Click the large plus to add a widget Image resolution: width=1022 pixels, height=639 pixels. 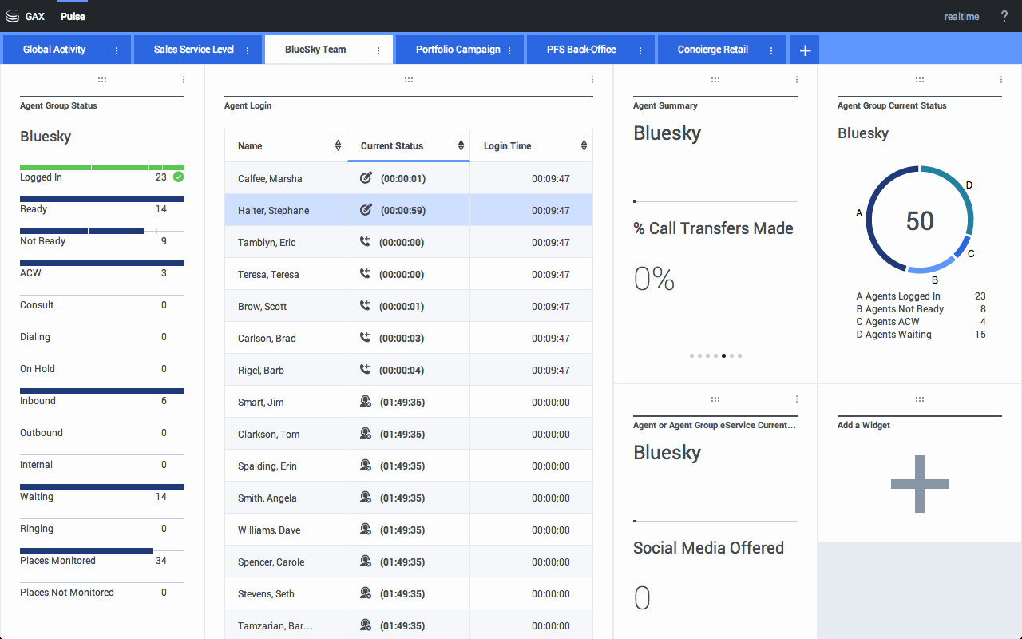click(x=919, y=484)
